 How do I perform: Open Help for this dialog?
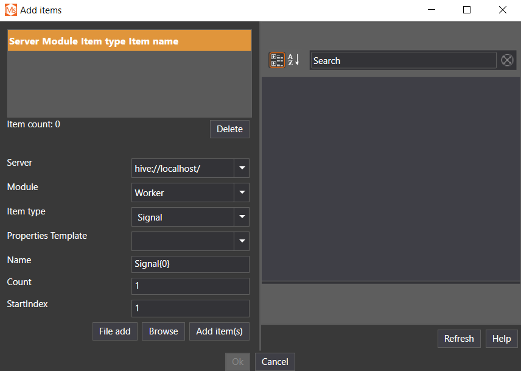point(502,339)
